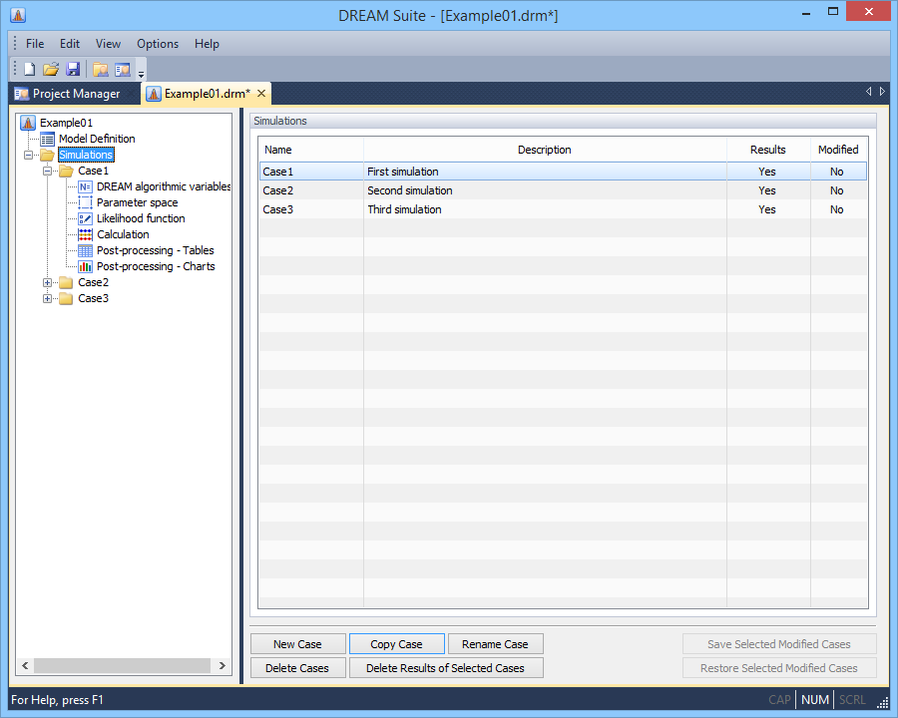Click Save Selected Modified Cases button
This screenshot has width=898, height=718.
[779, 644]
